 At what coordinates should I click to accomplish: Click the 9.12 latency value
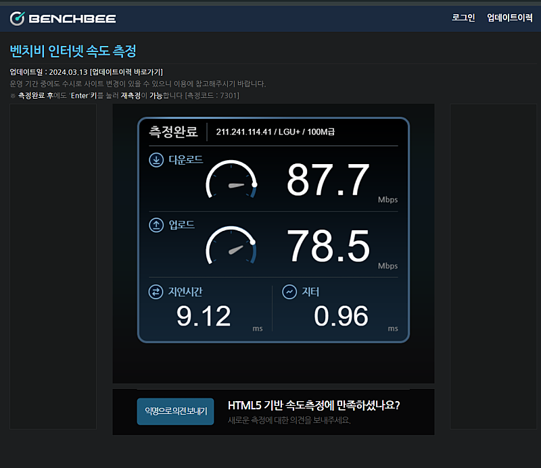point(204,316)
